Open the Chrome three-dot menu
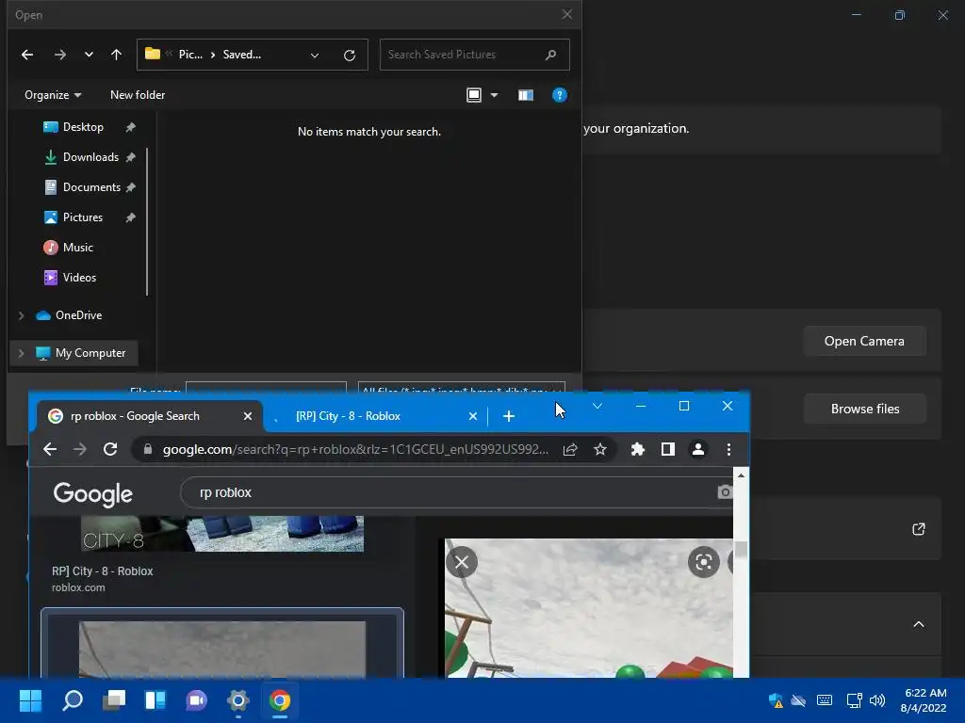The width and height of the screenshot is (965, 723). (728, 449)
